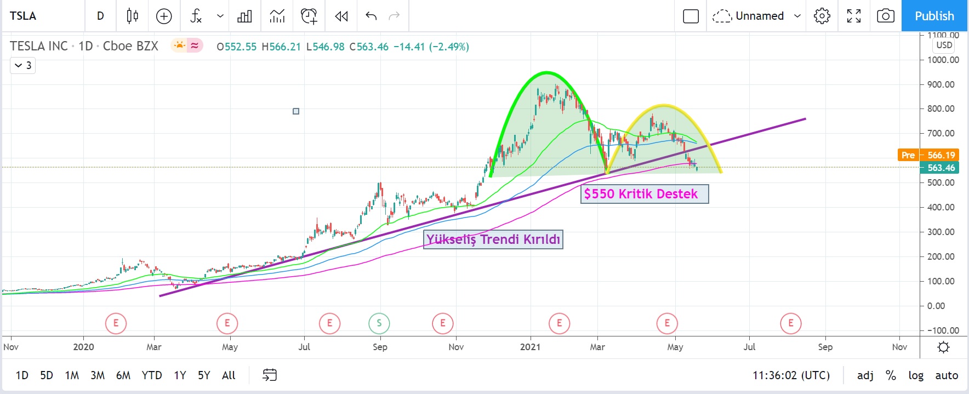Viewport: 969px width, 394px height.
Task: Click the cloud save layout icon
Action: 722,16
